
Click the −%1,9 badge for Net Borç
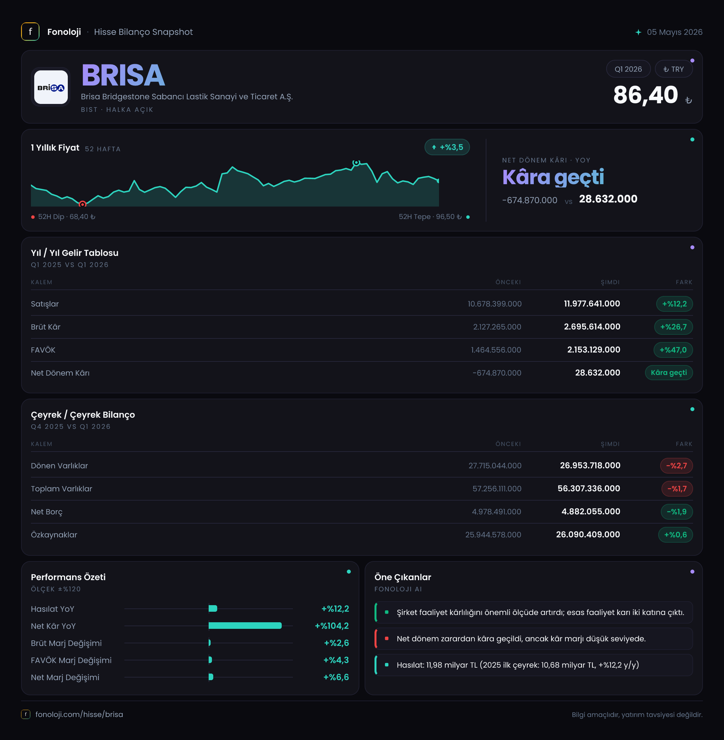coord(677,512)
